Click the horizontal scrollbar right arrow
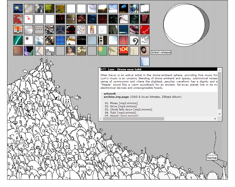235x187 pixels. (215, 119)
